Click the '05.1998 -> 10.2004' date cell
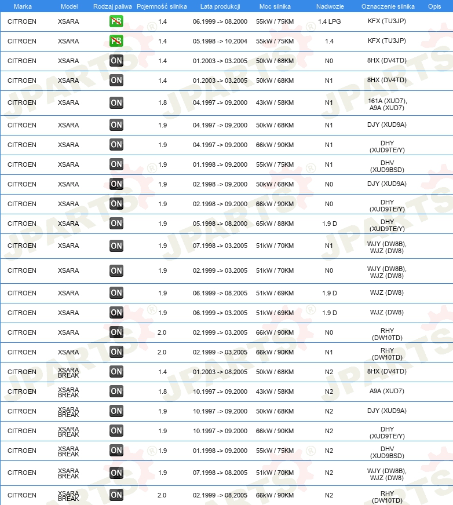 220,41
